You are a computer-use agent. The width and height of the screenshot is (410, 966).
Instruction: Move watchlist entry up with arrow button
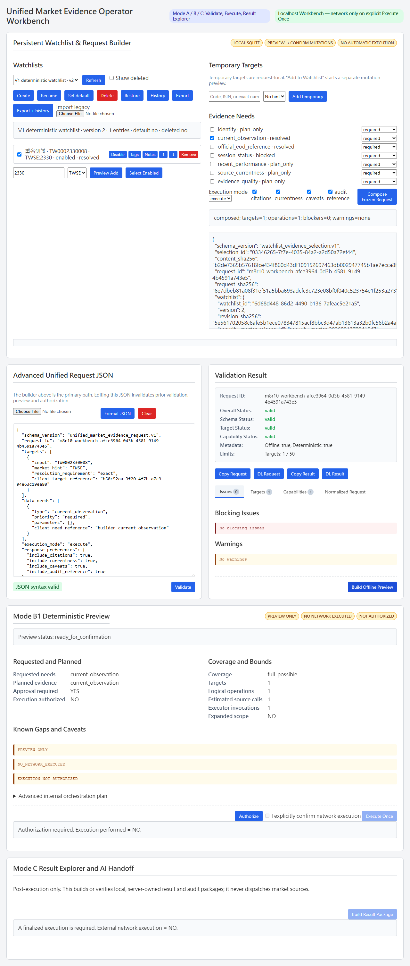tap(163, 155)
